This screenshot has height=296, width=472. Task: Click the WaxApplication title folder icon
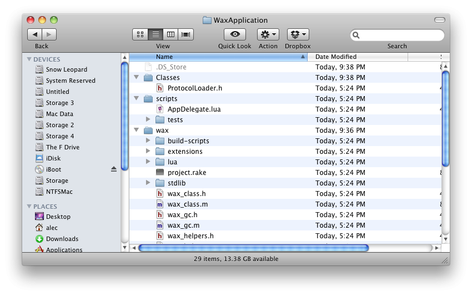tap(207, 20)
